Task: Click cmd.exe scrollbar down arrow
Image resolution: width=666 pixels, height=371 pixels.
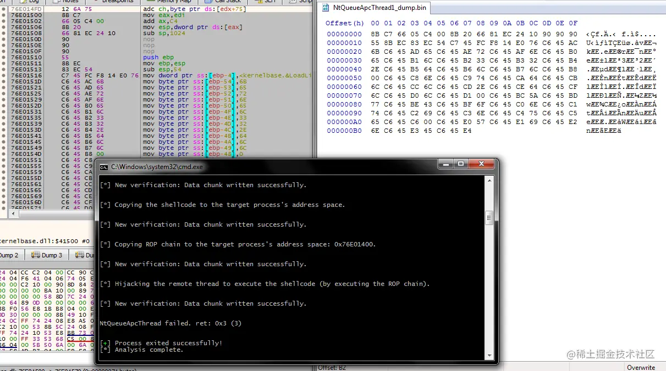Action: (x=488, y=357)
